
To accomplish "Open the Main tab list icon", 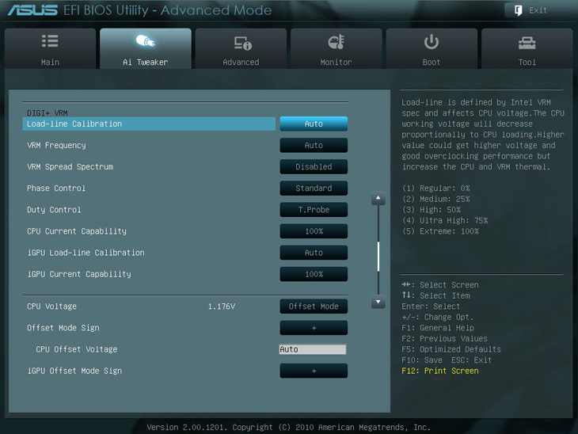I will [50, 41].
